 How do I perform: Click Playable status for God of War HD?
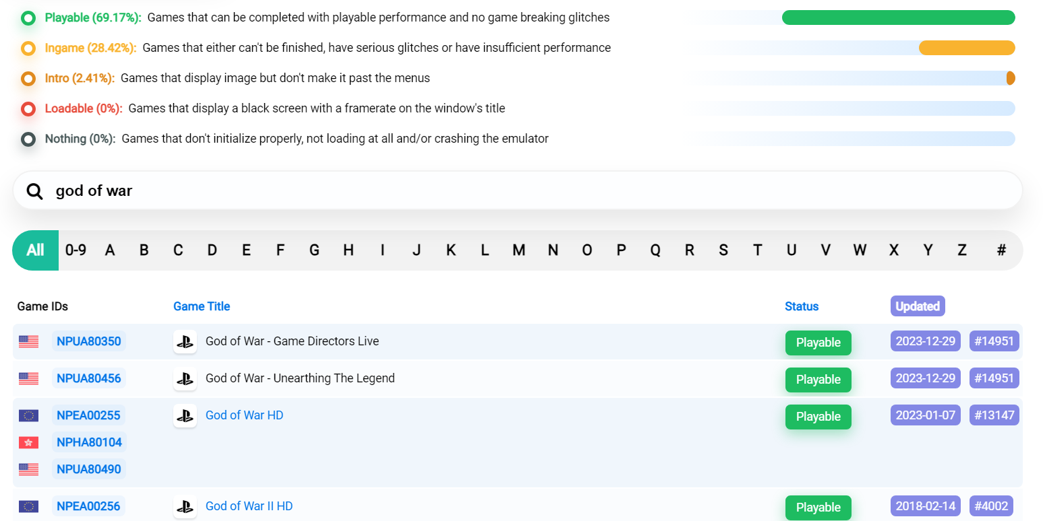point(818,417)
